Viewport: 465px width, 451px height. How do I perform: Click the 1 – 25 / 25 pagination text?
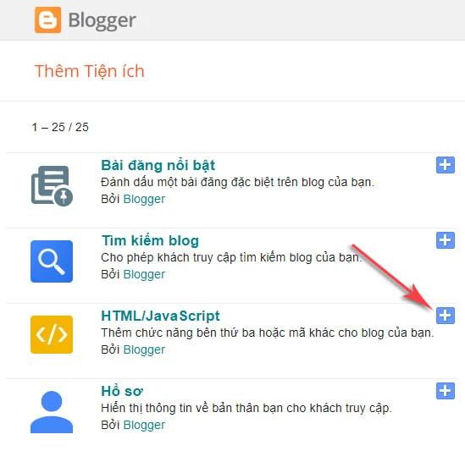point(60,127)
